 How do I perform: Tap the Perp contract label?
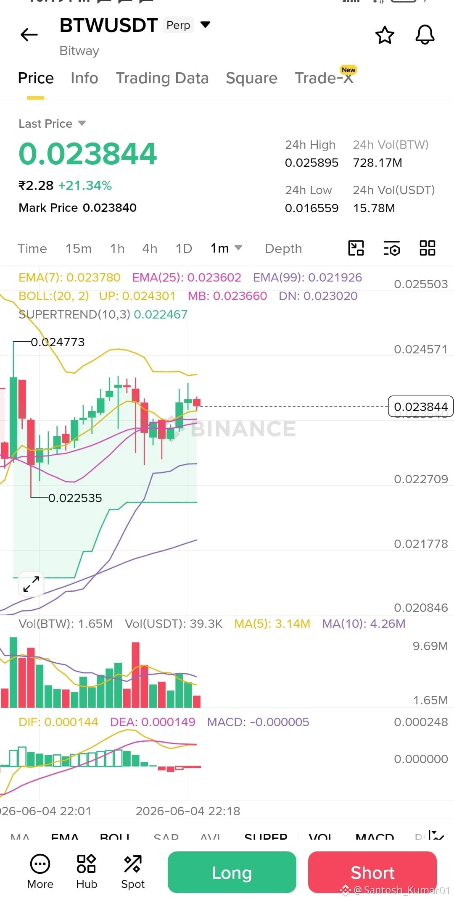coord(178,25)
